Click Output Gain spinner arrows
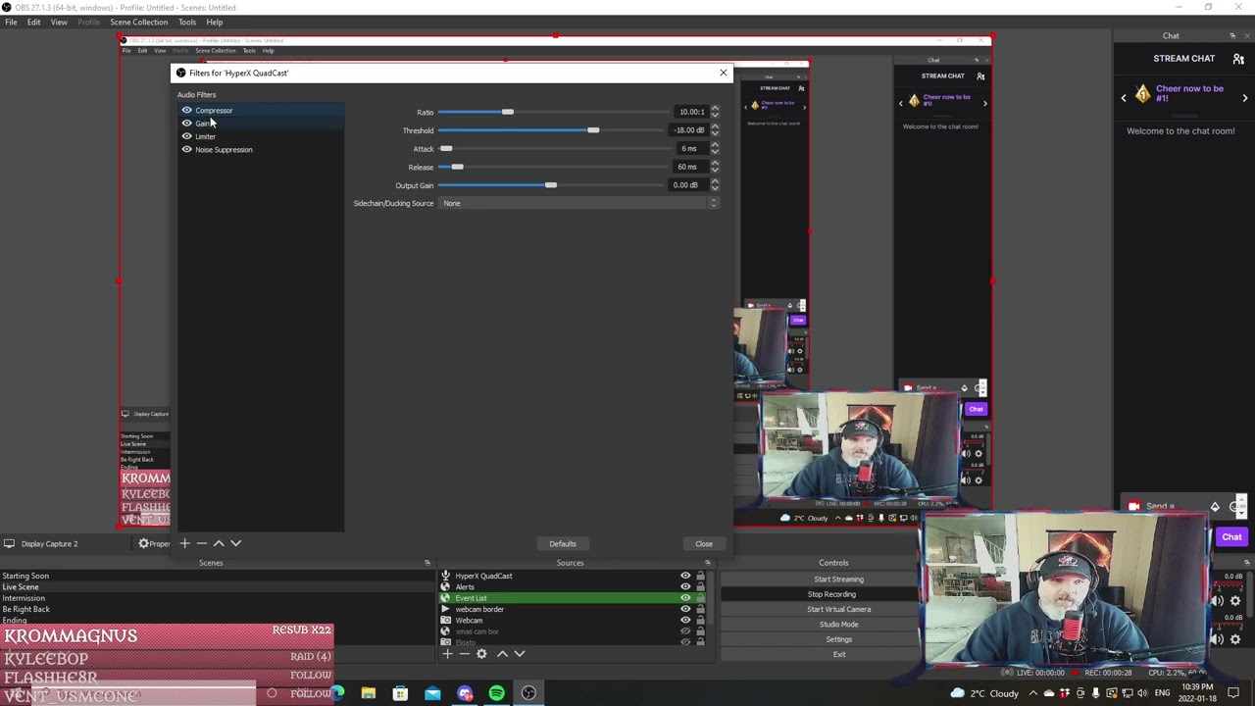Screen dimensions: 1255x706 pyautogui.click(x=714, y=185)
